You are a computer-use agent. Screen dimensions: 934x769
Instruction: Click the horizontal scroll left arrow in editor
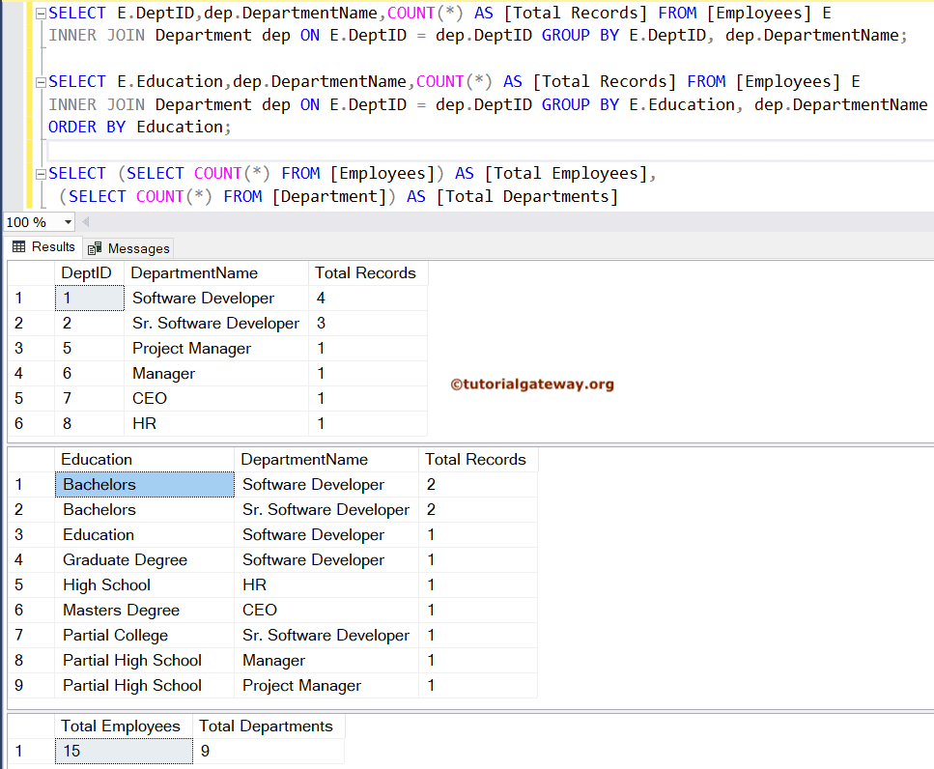(x=86, y=222)
